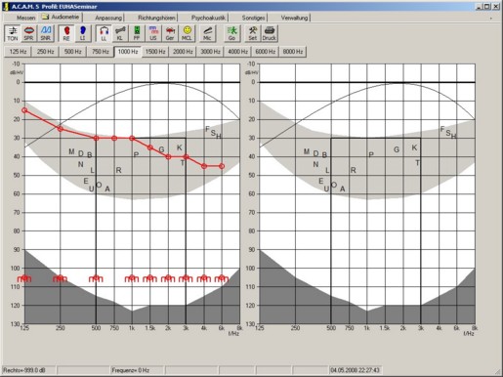Activate the Mic microphone icon
This screenshot has height=377, width=503.
coord(207,33)
